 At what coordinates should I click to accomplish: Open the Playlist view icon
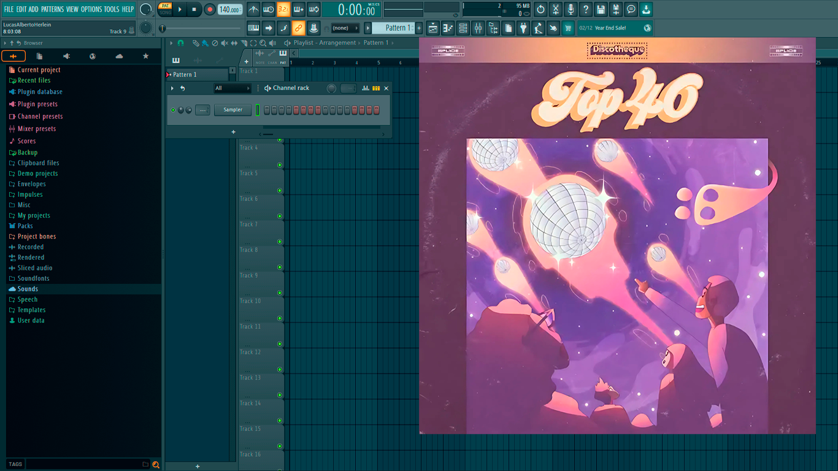[433, 28]
